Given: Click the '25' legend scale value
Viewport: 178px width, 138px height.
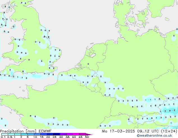Looking at the screenshot, I should pyautogui.click(x=54, y=137).
